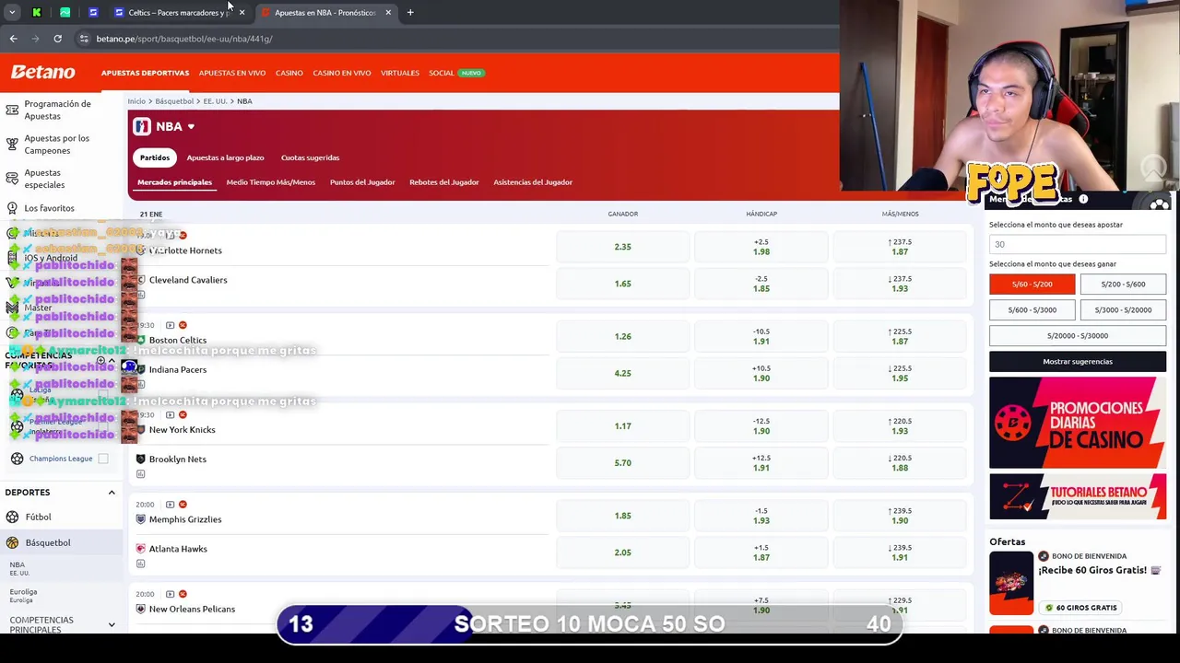Screen dimensions: 1180x663
Task: Expand Competencias Principales chevron
Action: (112, 624)
